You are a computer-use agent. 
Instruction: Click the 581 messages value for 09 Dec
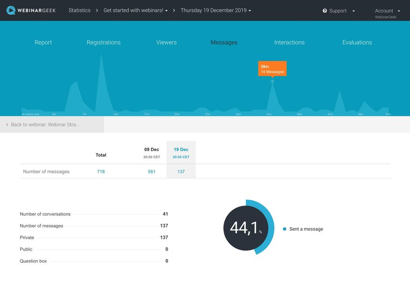pyautogui.click(x=152, y=171)
